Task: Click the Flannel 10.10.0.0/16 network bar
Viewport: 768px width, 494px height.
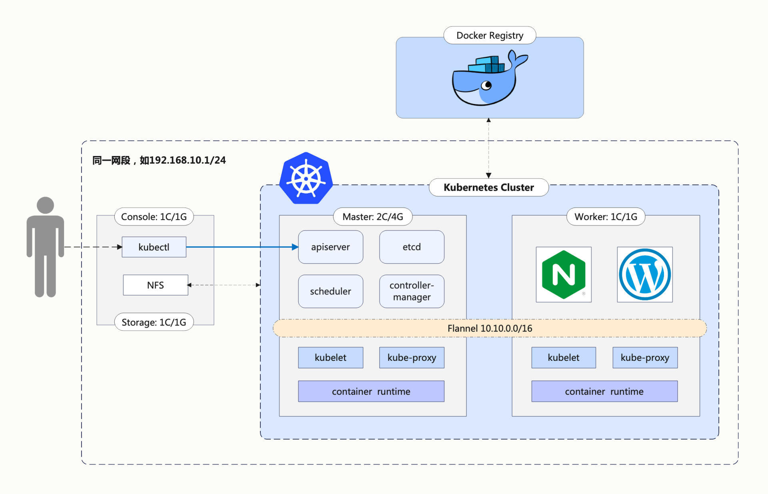Action: click(490, 328)
